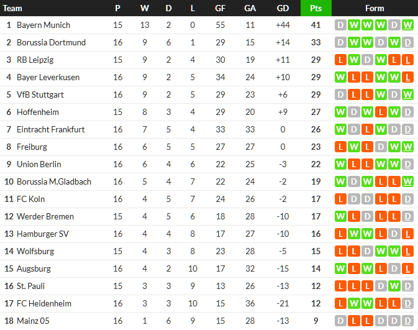Select the Form column header

375,8
